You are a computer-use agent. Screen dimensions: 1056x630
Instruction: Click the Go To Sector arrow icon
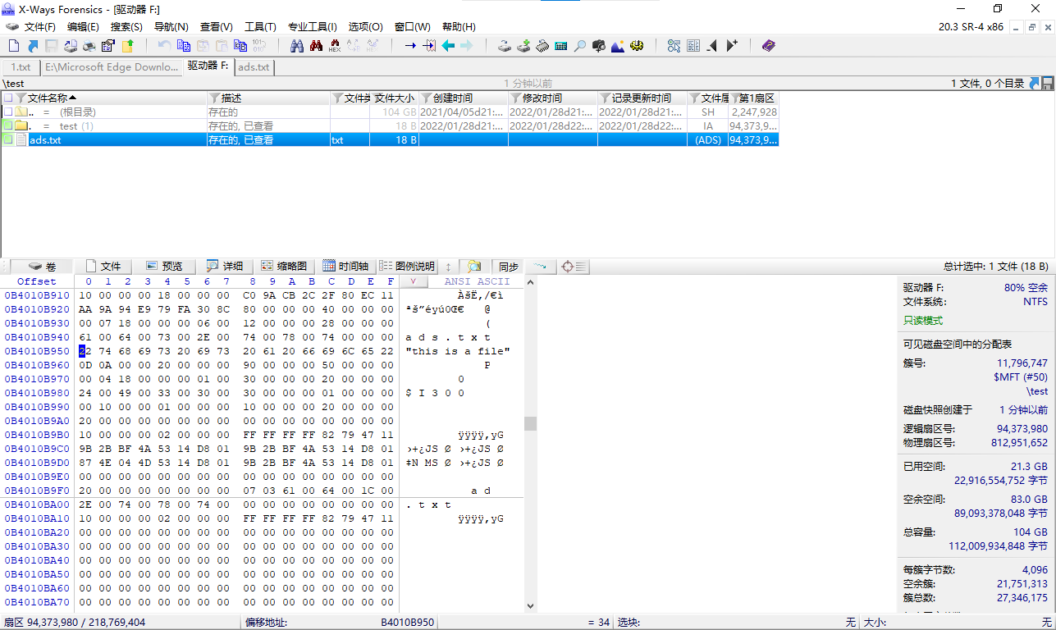point(429,46)
